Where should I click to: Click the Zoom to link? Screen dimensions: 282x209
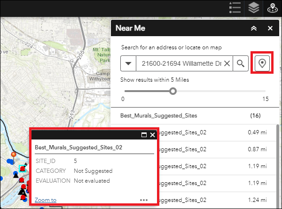(x=46, y=200)
